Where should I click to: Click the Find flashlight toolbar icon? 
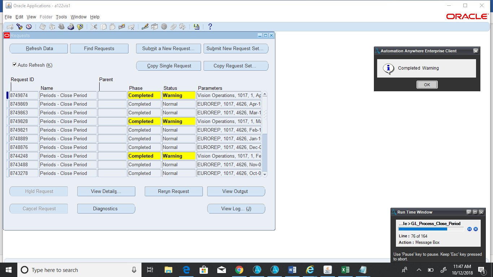[19, 27]
